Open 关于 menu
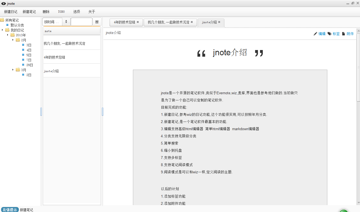This screenshot has height=212, width=360. 92,12
